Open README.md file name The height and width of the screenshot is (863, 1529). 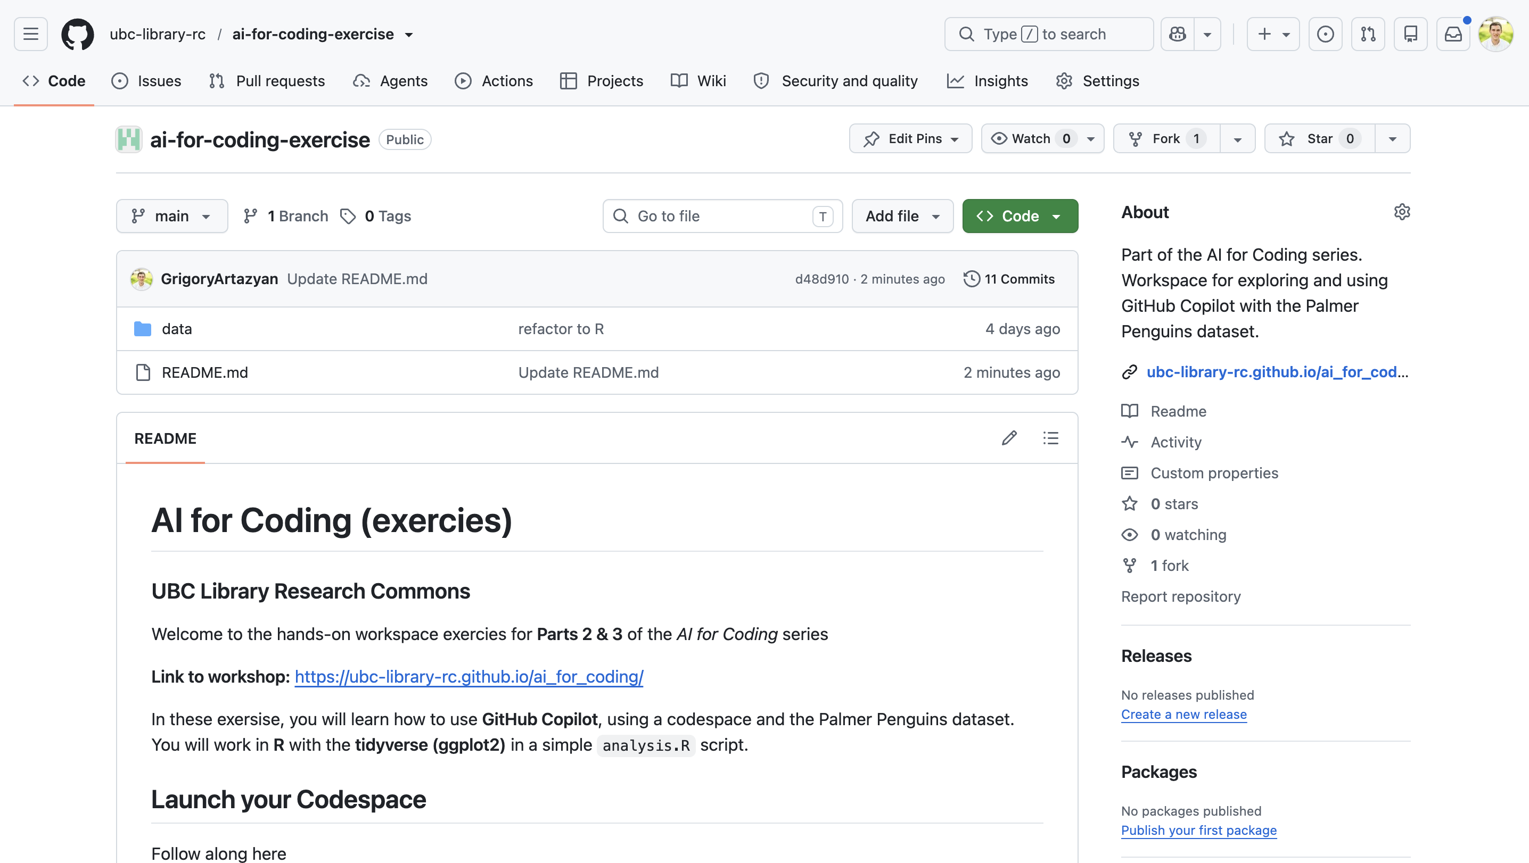tap(205, 372)
